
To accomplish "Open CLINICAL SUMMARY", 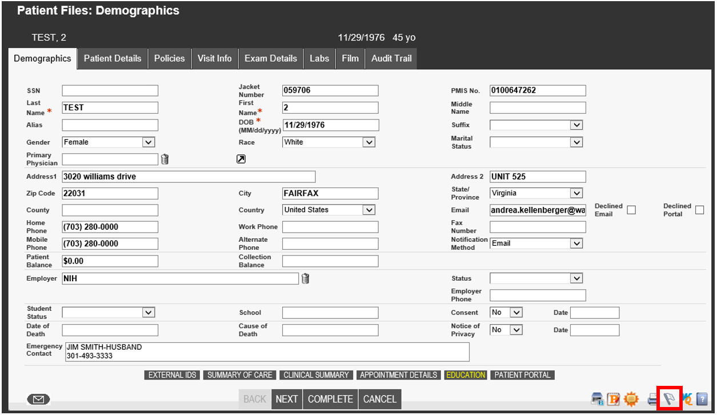I will tap(317, 375).
